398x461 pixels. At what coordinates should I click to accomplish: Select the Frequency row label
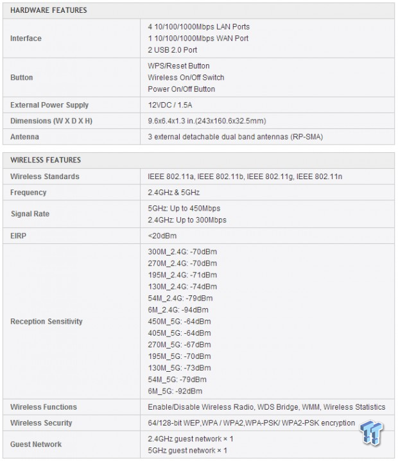pyautogui.click(x=28, y=192)
